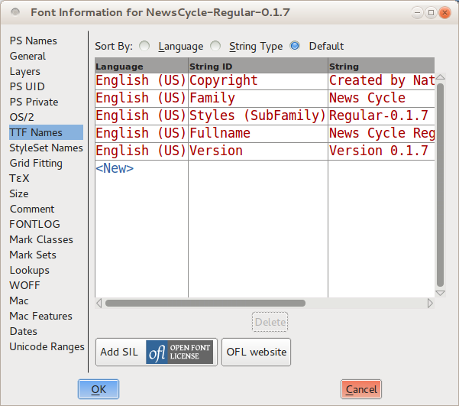The width and height of the screenshot is (459, 406).
Task: Click the OFL logo on Add SIL button
Action: [x=179, y=352]
